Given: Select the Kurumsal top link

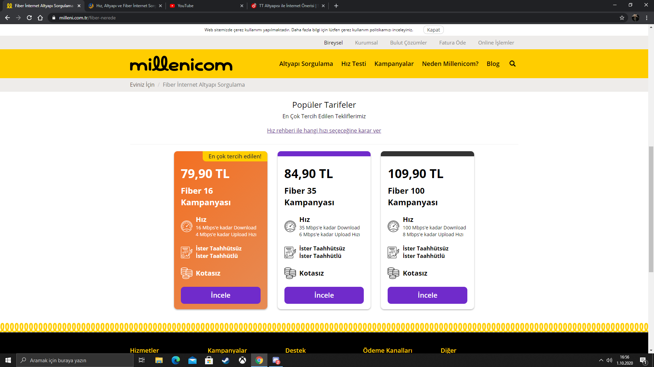Looking at the screenshot, I should 366,42.
